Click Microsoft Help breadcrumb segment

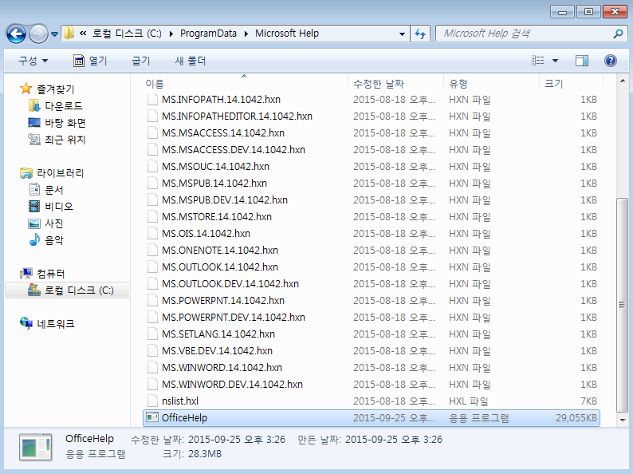click(287, 34)
